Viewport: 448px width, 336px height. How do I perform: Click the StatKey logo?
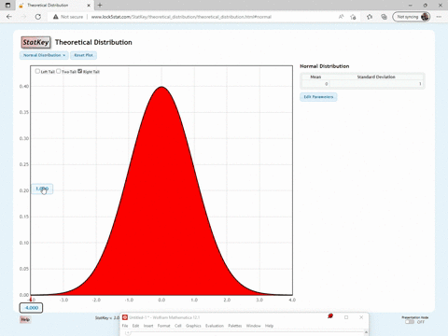point(35,42)
